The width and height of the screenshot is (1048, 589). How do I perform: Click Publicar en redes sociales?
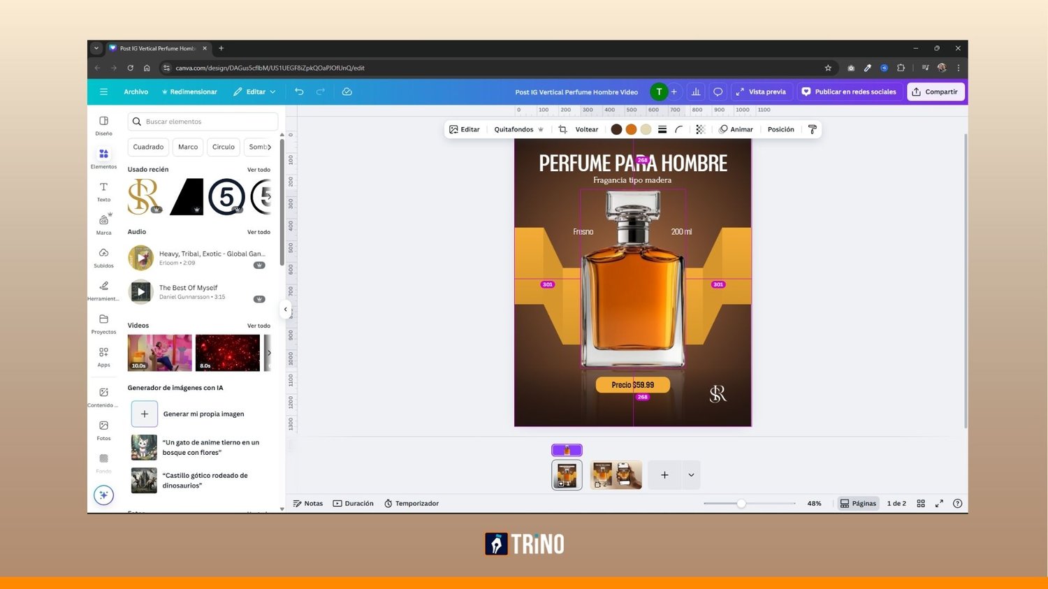tap(848, 92)
